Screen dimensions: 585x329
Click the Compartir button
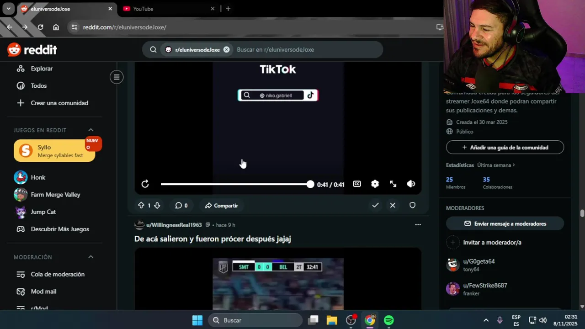222,206
